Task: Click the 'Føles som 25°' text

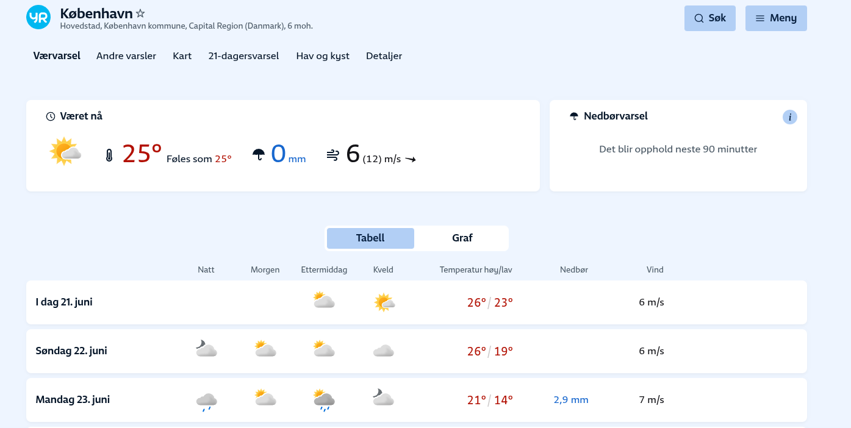Action: click(199, 159)
